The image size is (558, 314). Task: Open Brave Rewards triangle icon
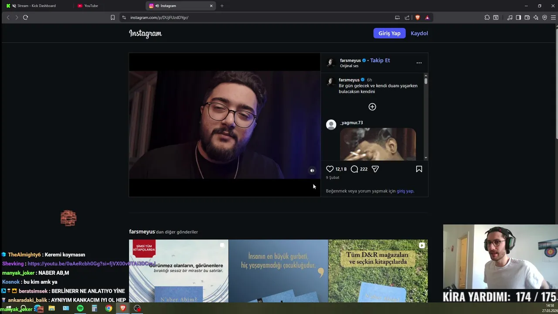coord(427,17)
